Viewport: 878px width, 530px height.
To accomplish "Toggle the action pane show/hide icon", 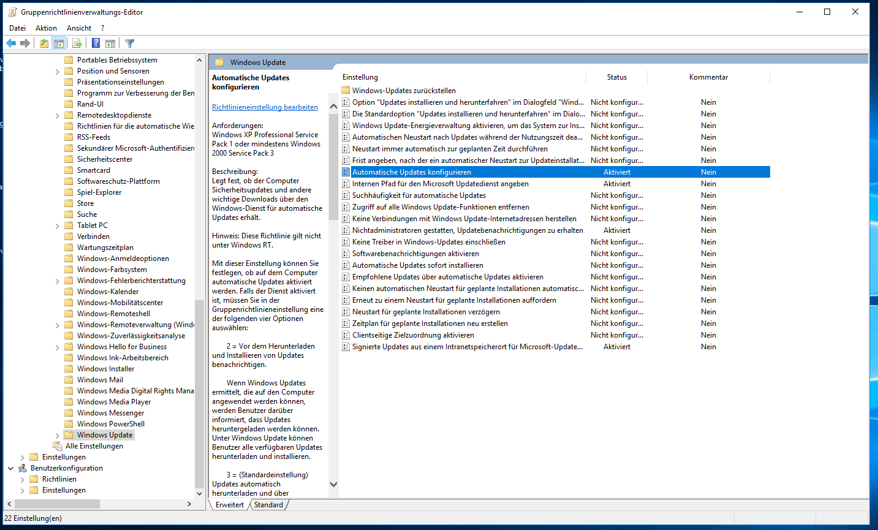I will (110, 44).
